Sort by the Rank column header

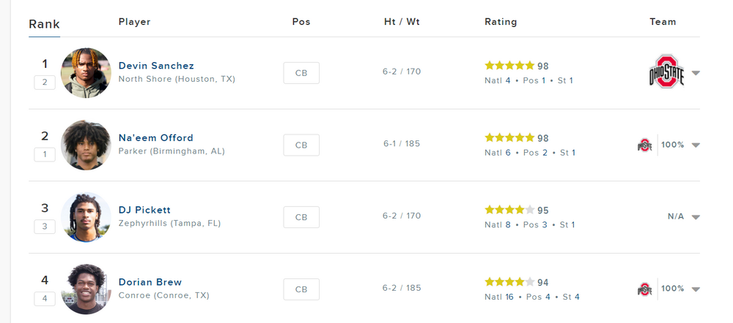pos(44,24)
